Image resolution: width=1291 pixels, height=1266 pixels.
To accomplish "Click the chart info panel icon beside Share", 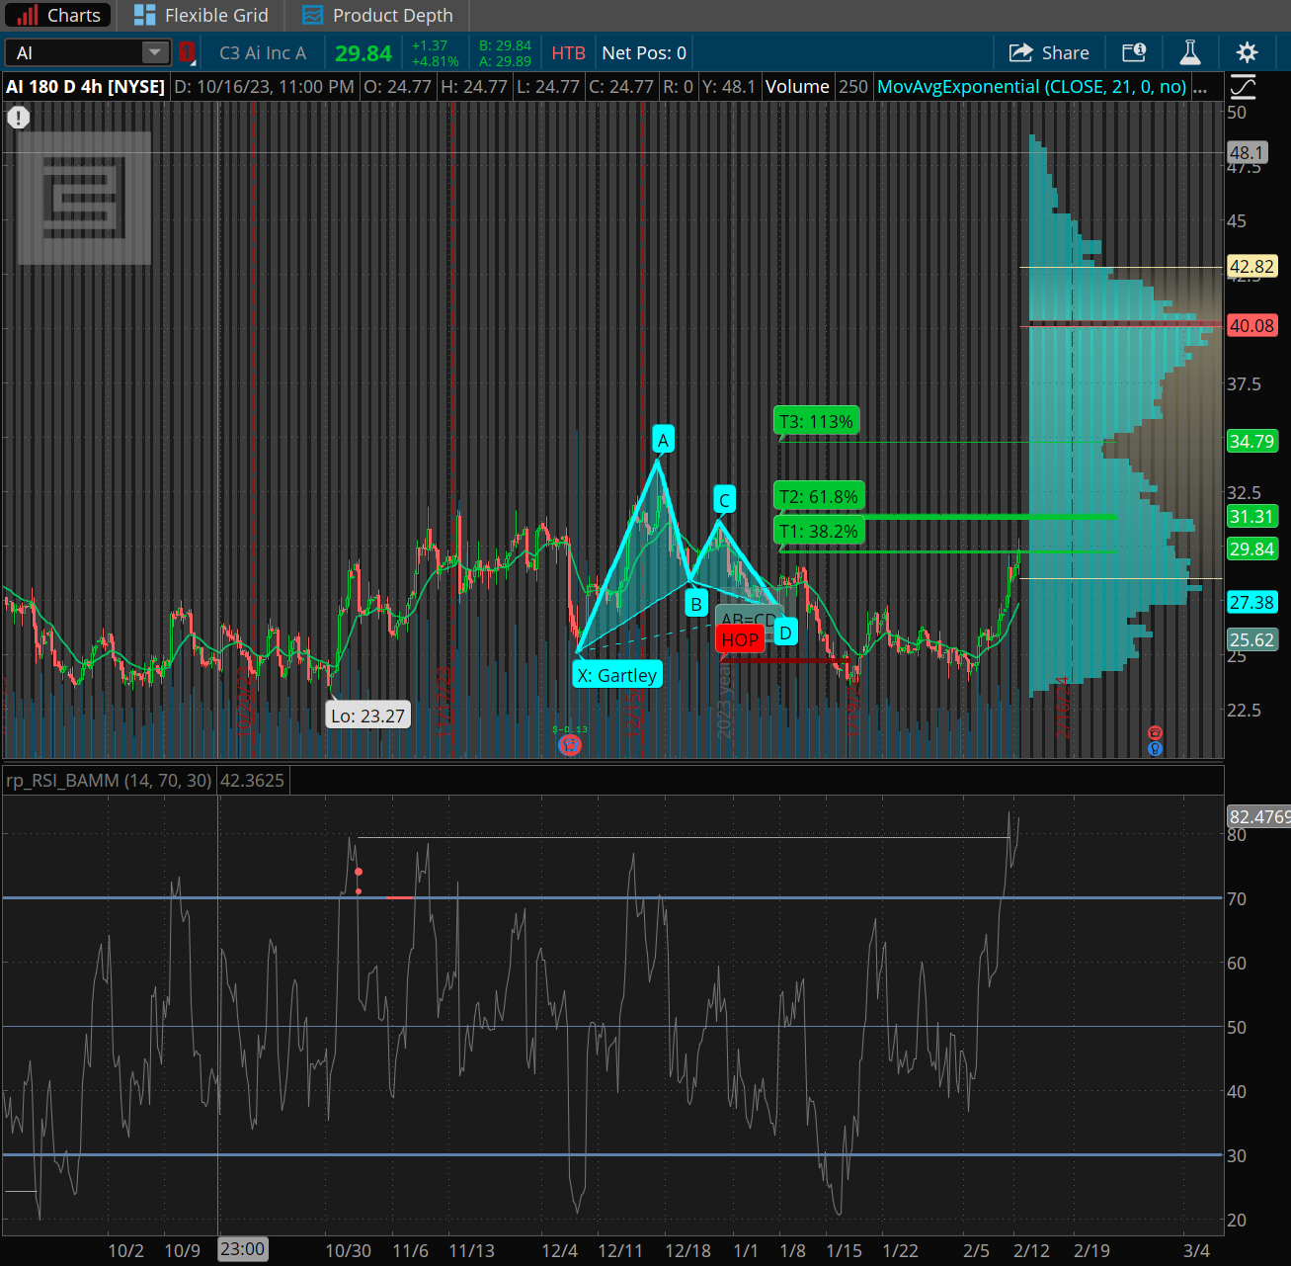I will [1134, 52].
